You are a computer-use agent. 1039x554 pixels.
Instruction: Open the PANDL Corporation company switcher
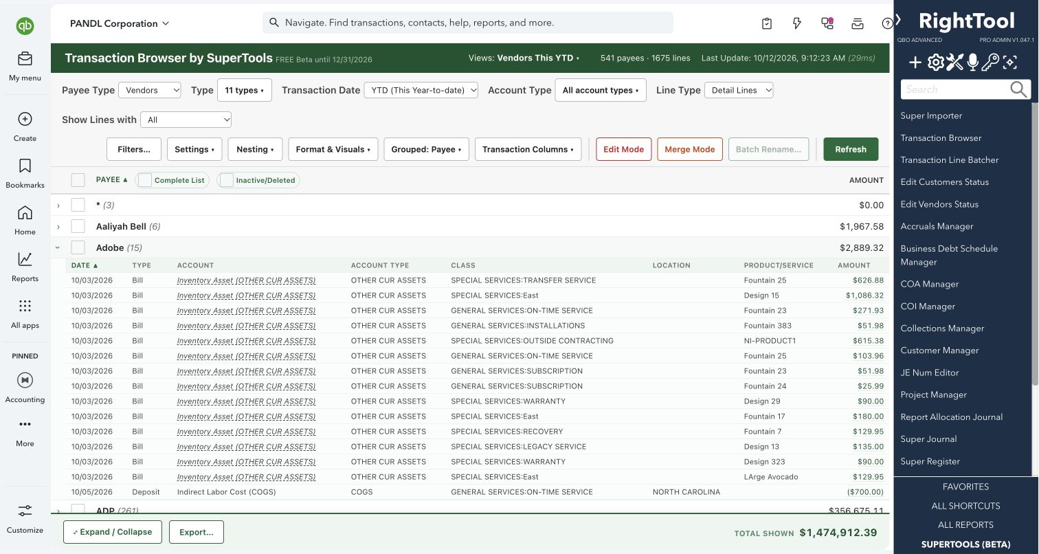(x=120, y=23)
